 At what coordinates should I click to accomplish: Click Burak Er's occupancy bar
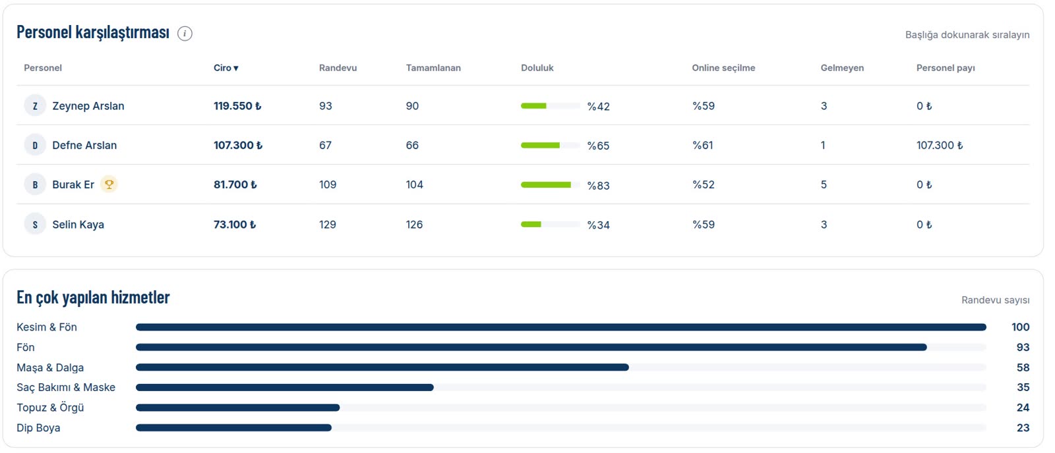[551, 185]
